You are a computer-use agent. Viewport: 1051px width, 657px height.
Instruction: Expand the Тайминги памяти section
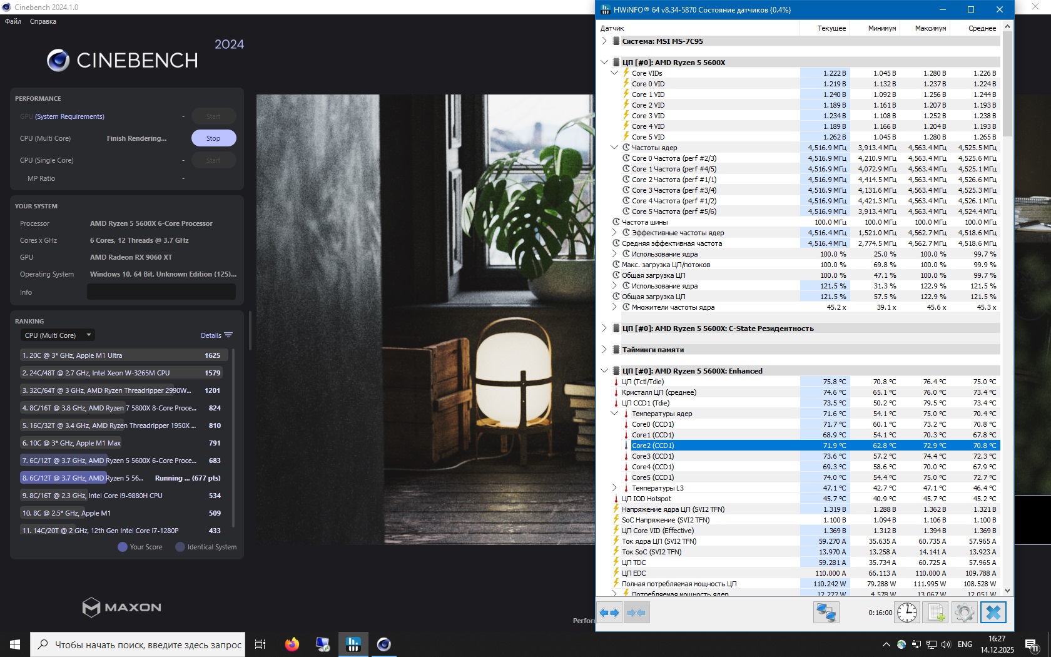[x=604, y=350]
